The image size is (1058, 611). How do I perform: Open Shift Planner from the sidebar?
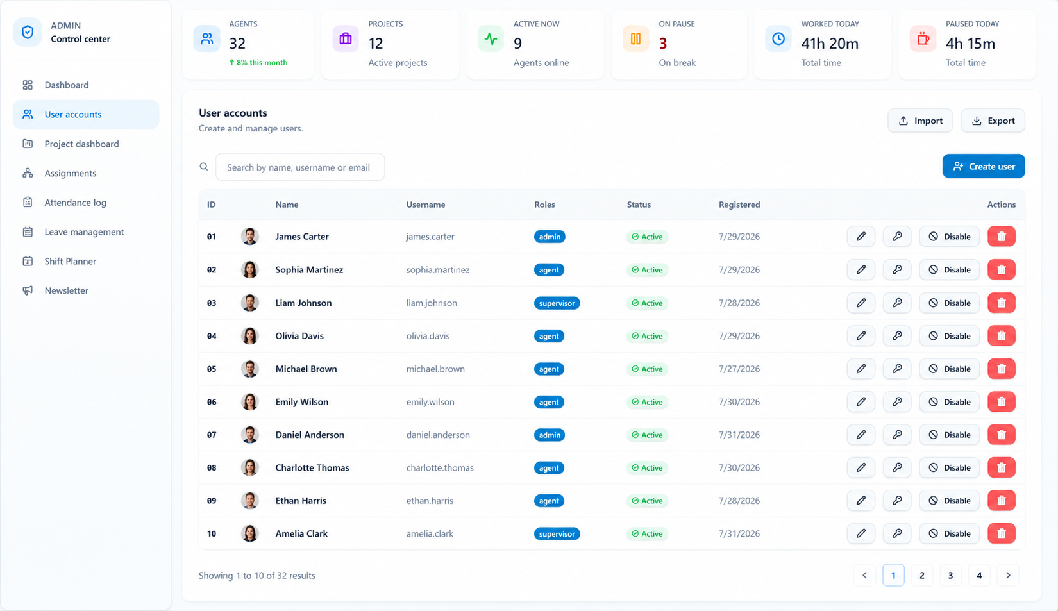[x=86, y=261]
